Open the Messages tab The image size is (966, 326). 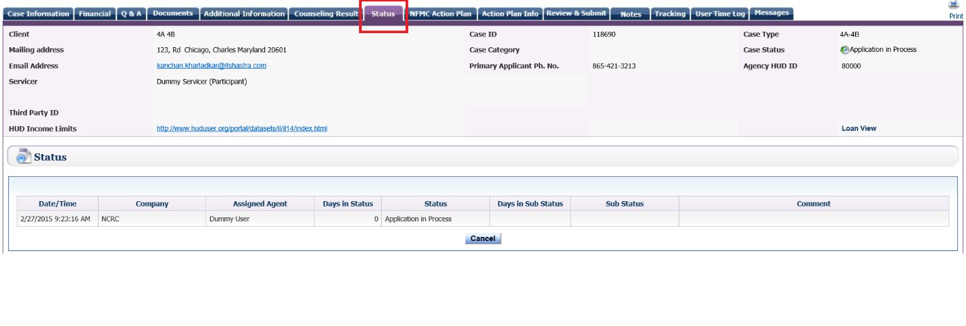point(771,13)
